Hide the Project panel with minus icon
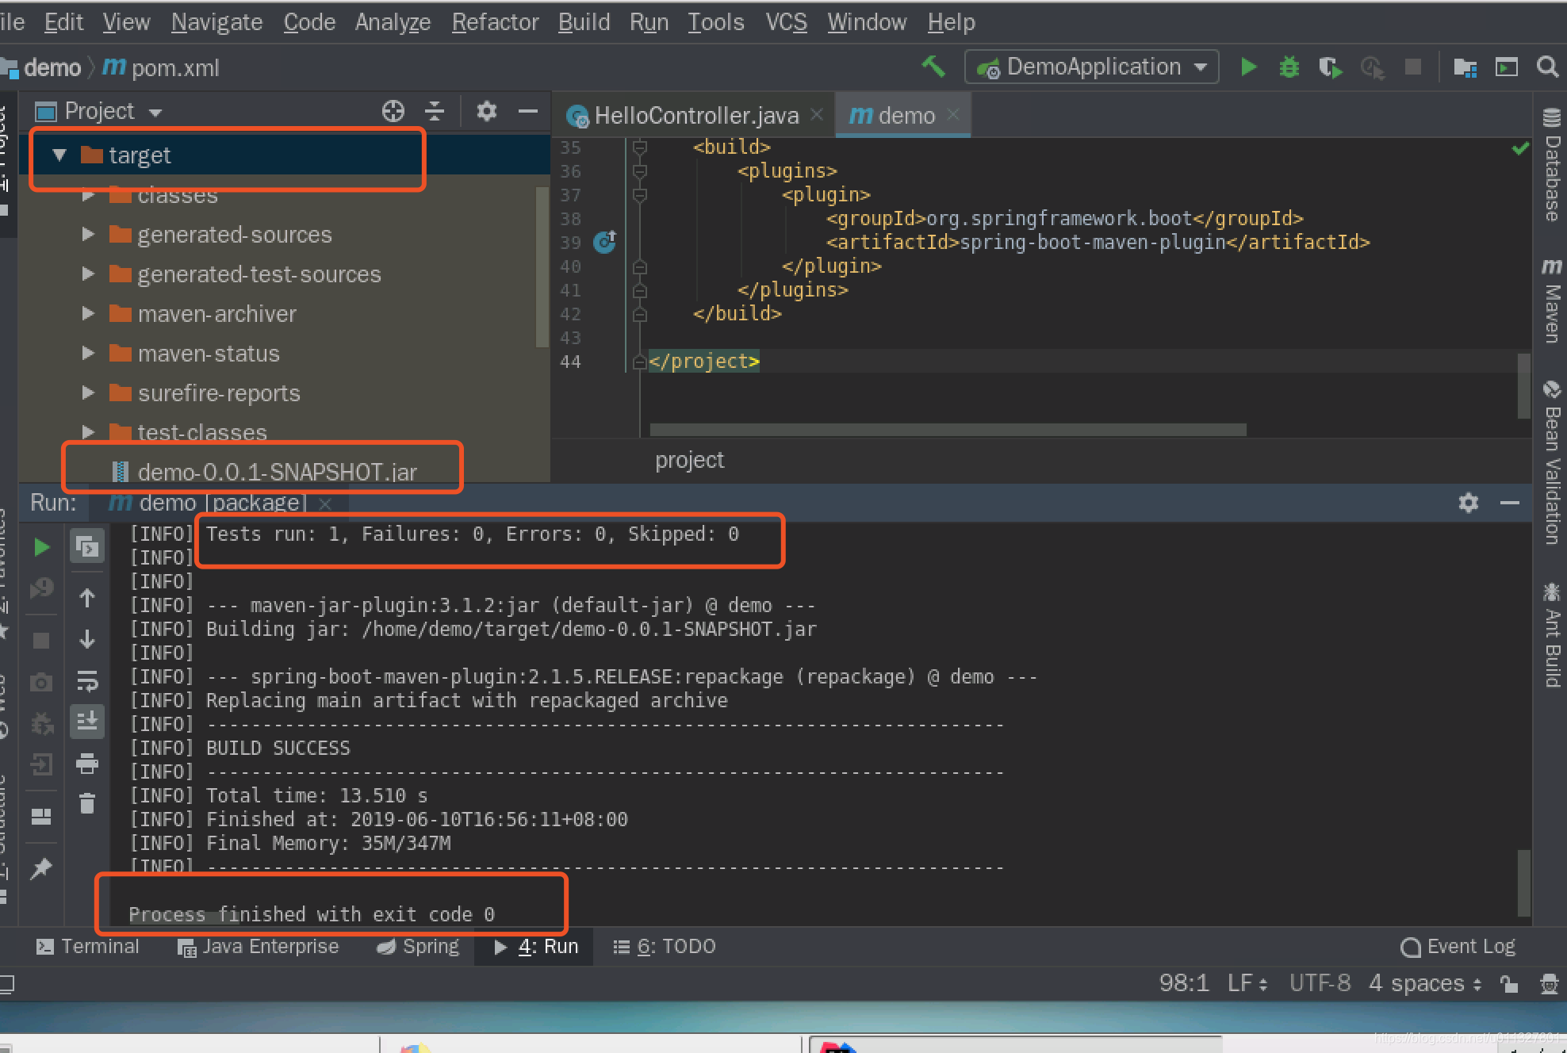Viewport: 1567px width, 1053px height. coord(528,111)
